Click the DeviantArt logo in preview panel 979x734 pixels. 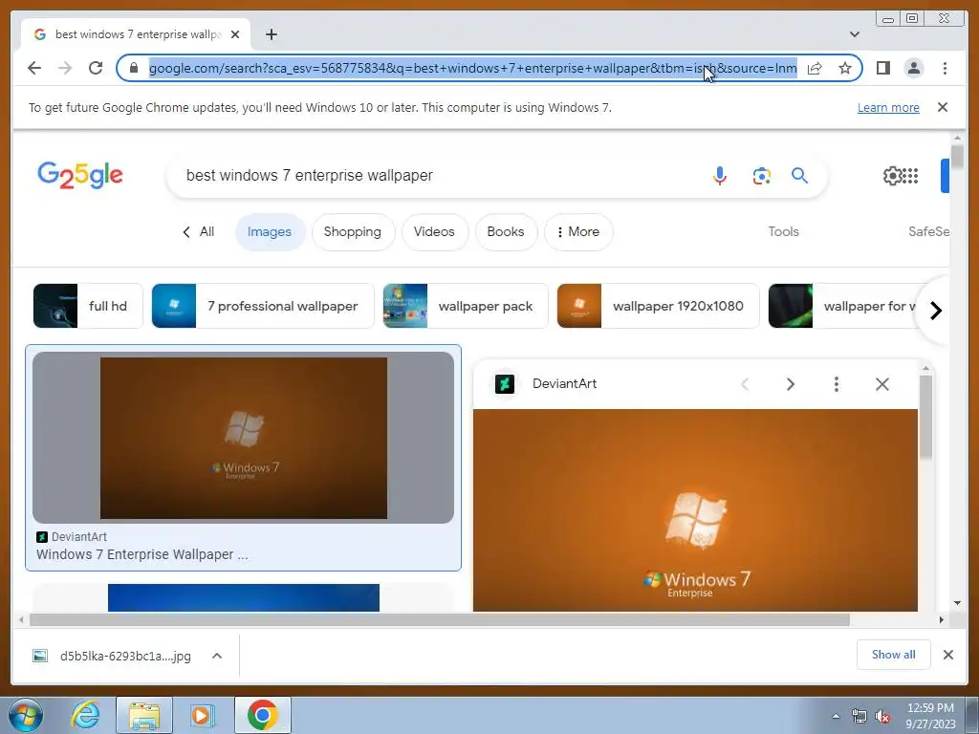click(505, 384)
